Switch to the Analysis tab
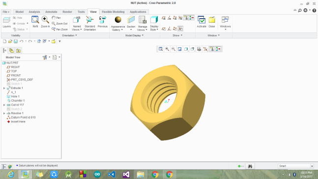 pos(34,12)
